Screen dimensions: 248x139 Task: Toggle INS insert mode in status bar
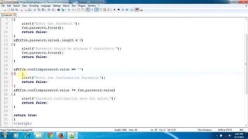point(241,130)
